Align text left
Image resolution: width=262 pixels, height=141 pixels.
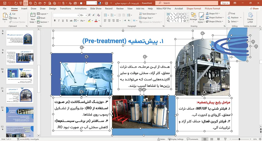(105, 20)
